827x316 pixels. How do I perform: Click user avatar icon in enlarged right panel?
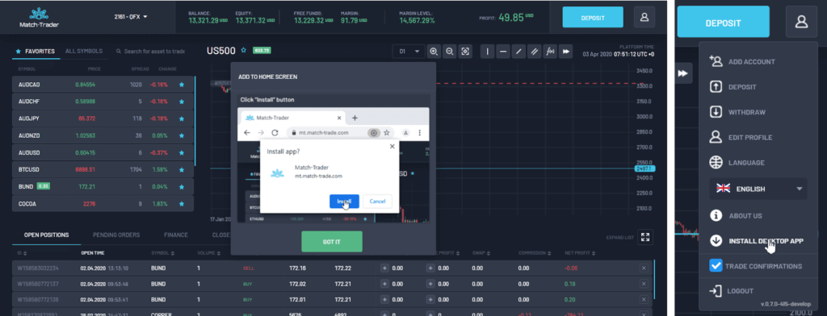click(801, 22)
